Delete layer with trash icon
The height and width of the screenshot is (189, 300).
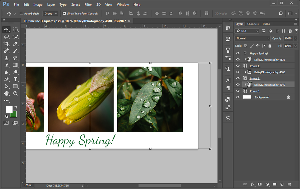pyautogui.click(x=289, y=184)
